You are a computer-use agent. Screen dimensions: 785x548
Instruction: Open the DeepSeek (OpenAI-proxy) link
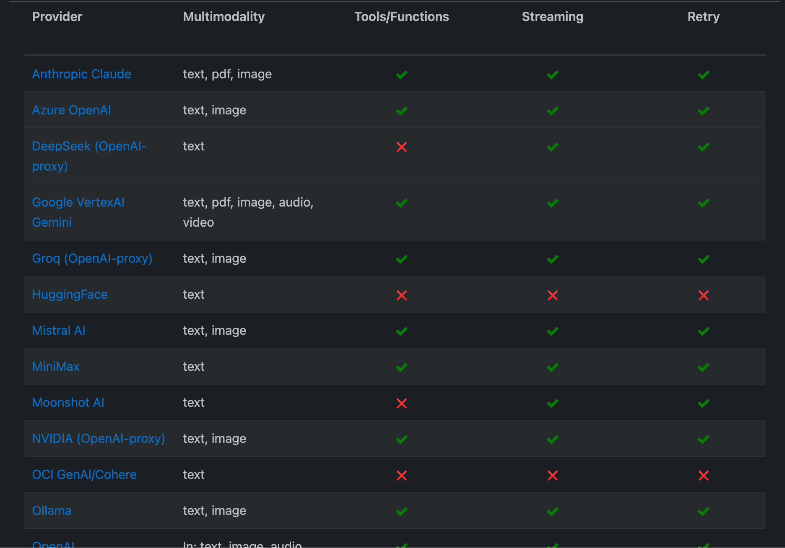(x=89, y=156)
